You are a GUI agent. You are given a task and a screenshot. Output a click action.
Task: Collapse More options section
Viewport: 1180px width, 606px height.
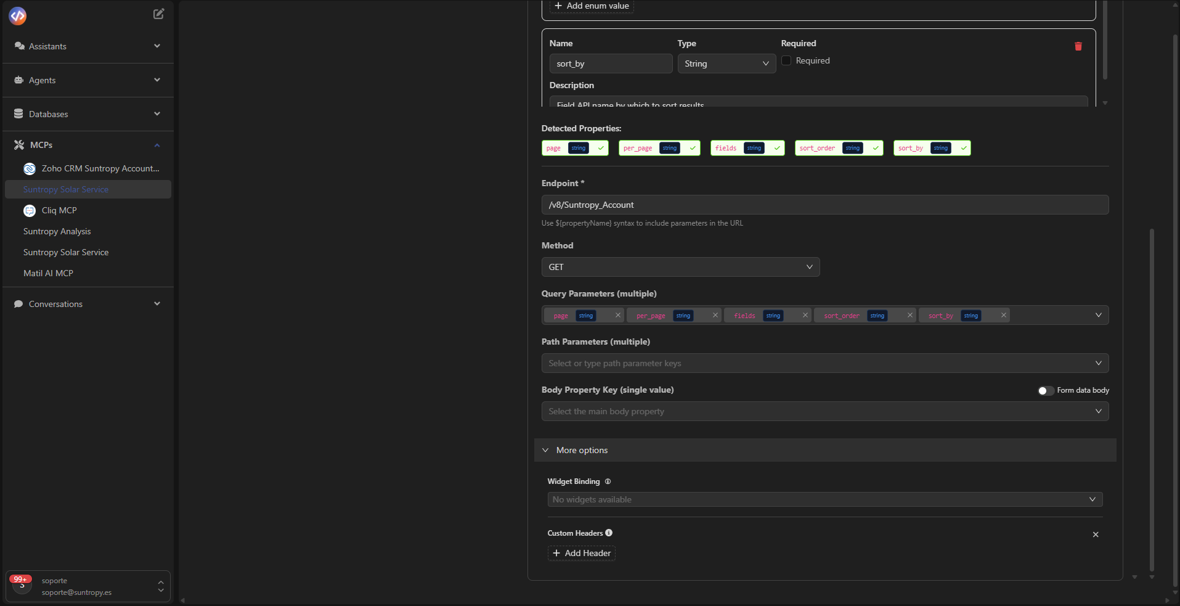click(825, 450)
